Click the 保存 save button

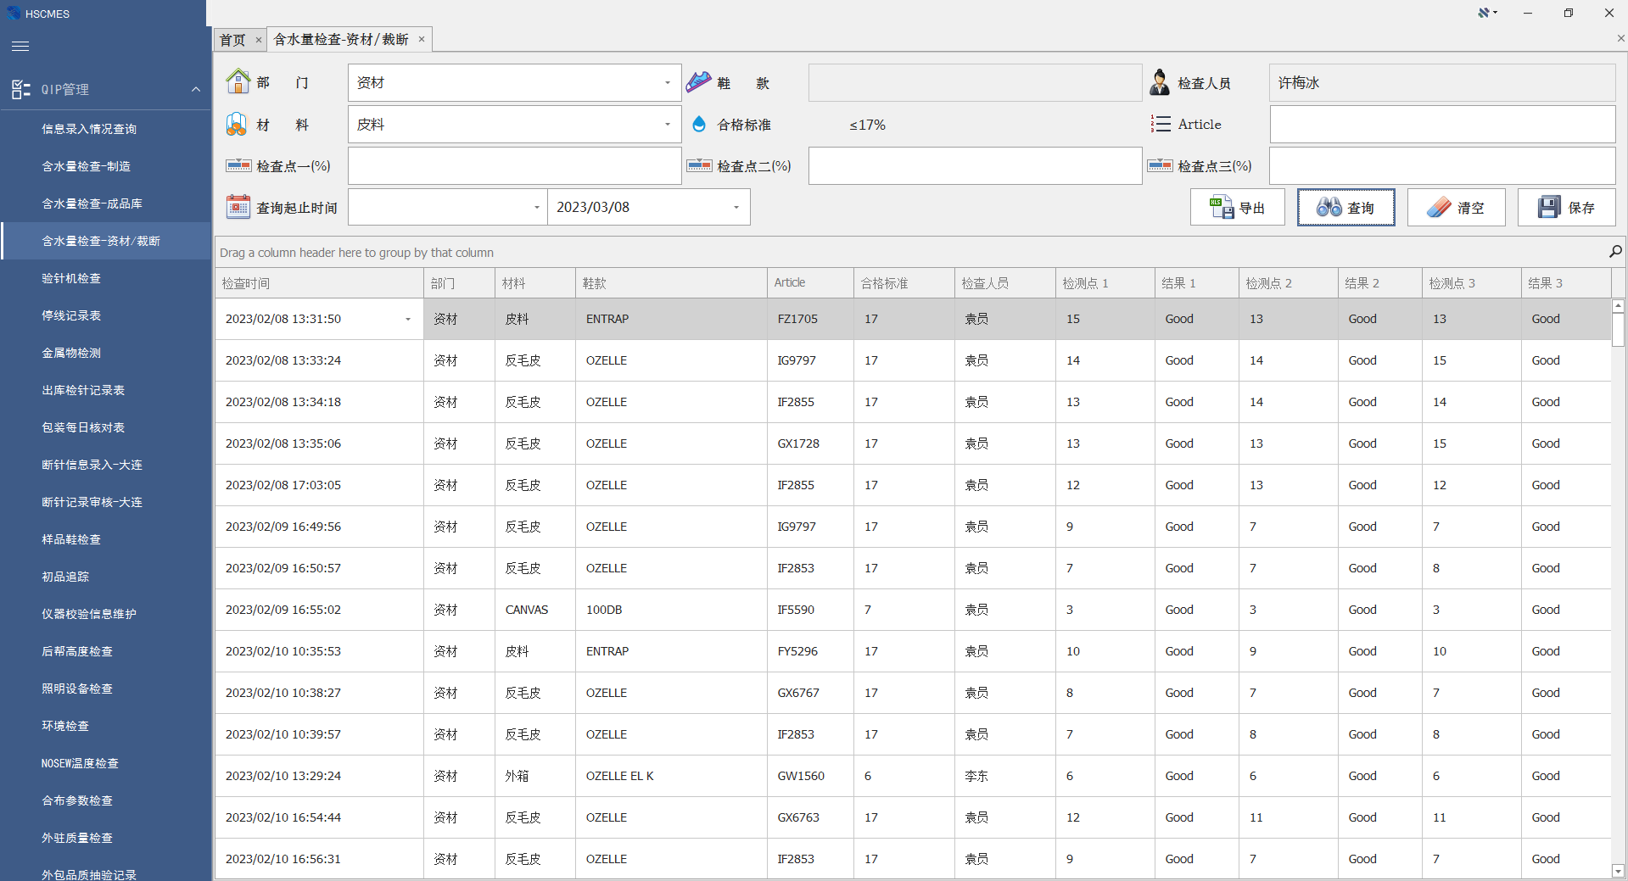point(1567,207)
